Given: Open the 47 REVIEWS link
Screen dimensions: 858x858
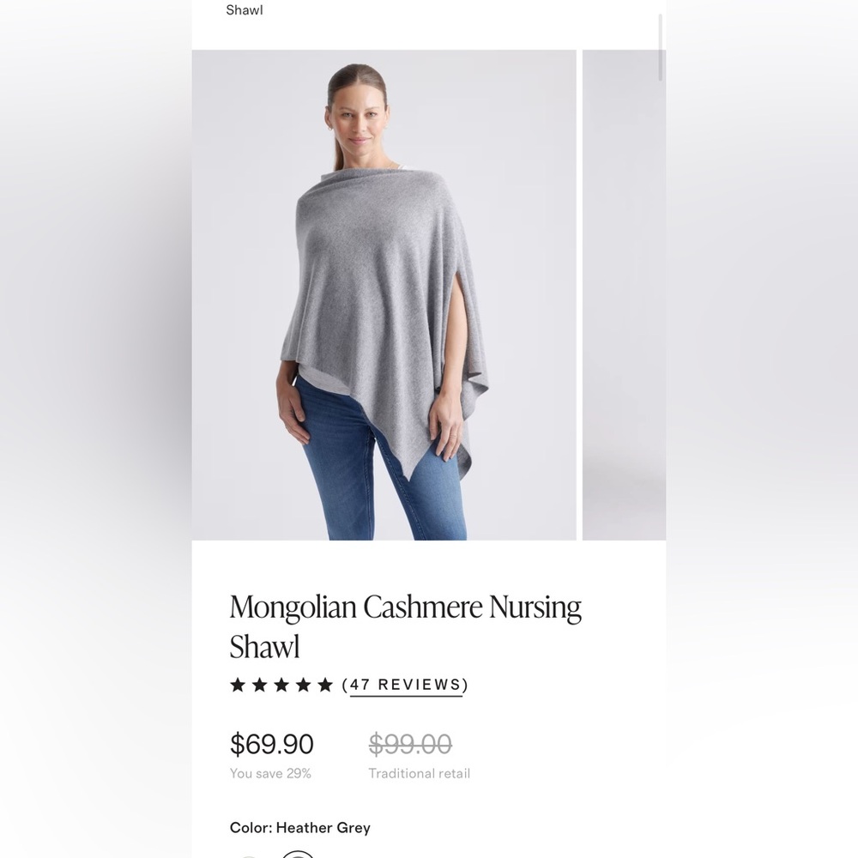Looking at the screenshot, I should click(x=405, y=686).
